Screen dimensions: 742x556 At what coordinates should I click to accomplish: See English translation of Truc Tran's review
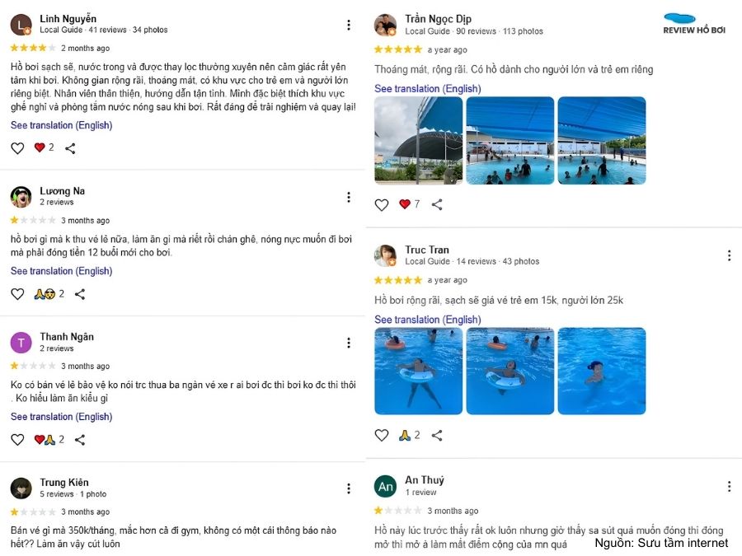click(x=428, y=320)
